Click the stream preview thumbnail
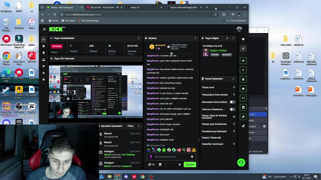 click(x=96, y=92)
